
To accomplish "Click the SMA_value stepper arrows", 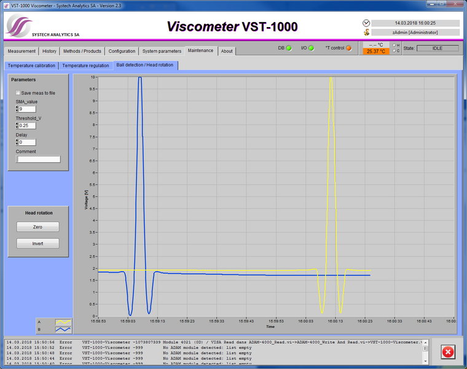I will 17,109.
